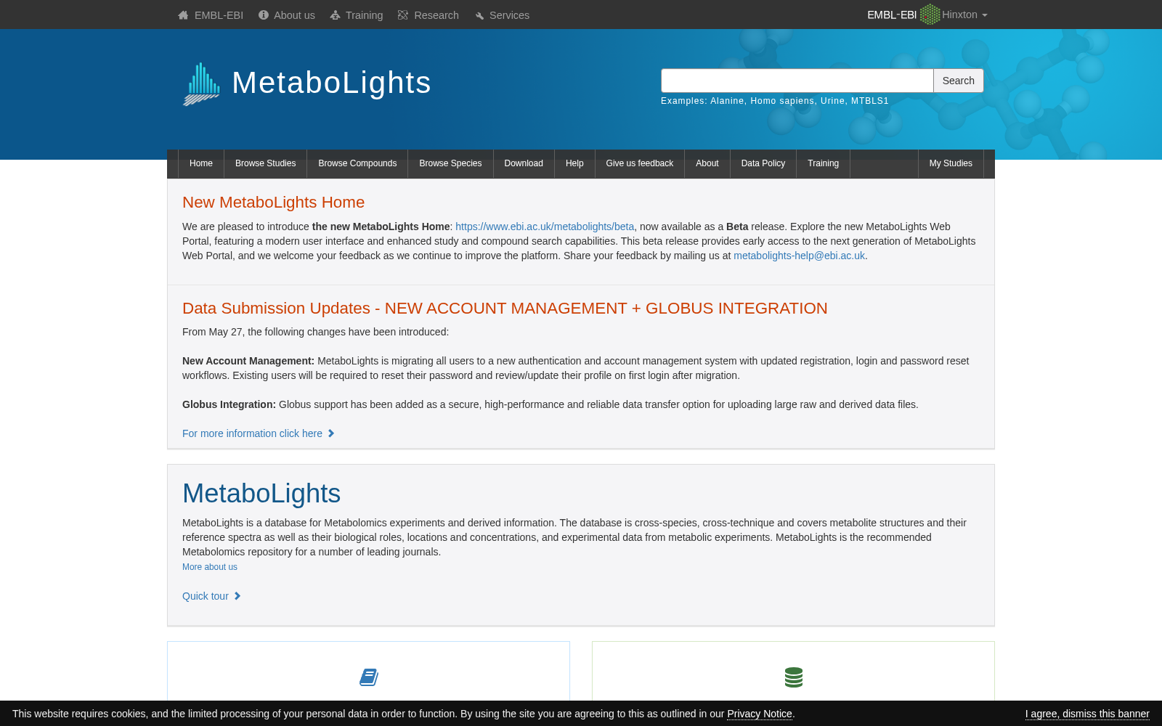Open the Home menu tab
The height and width of the screenshot is (726, 1162).
click(201, 163)
